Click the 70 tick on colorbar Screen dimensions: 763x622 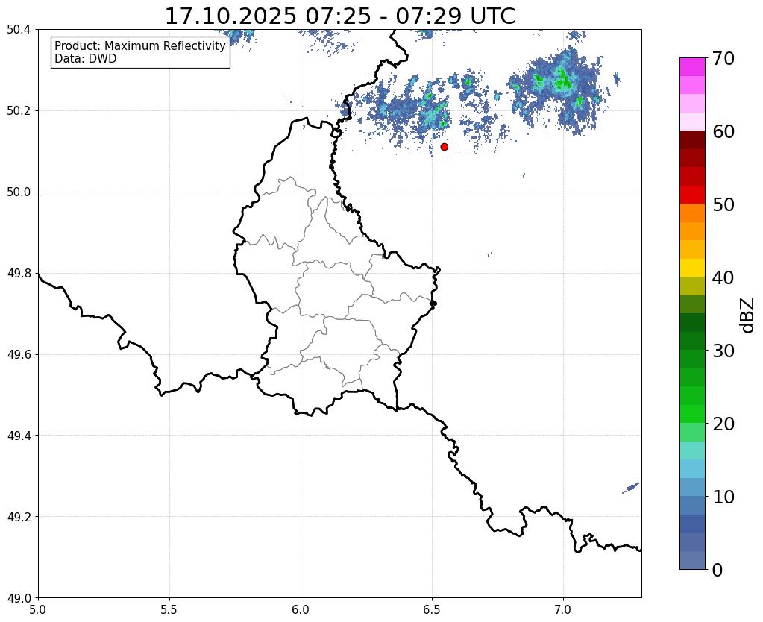tap(723, 58)
